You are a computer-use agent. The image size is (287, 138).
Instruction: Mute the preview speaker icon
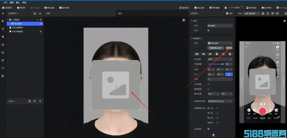click(277, 13)
